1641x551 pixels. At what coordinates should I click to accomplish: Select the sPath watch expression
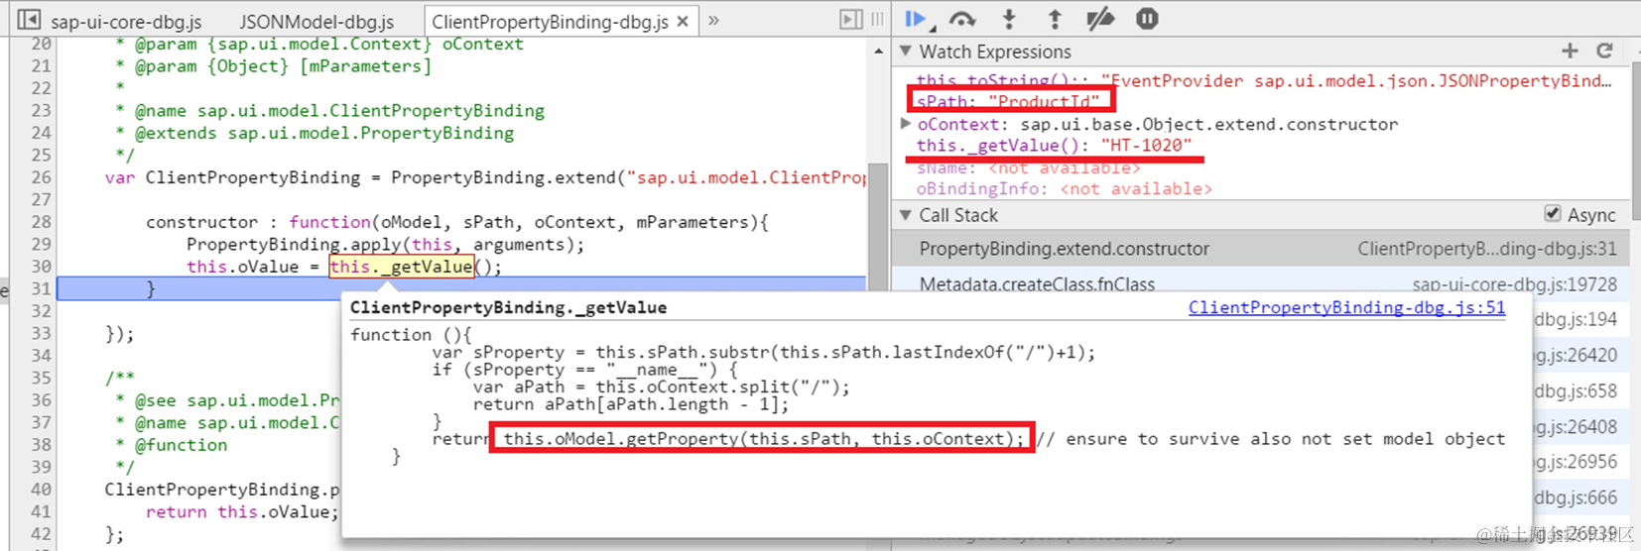1008,101
